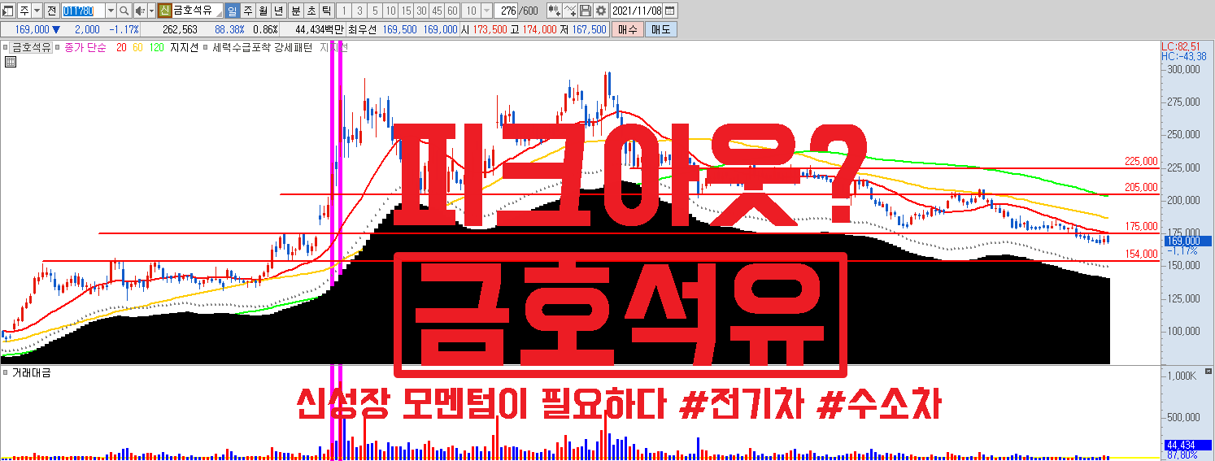
Task: Select the 일 daily period
Action: [x=233, y=11]
